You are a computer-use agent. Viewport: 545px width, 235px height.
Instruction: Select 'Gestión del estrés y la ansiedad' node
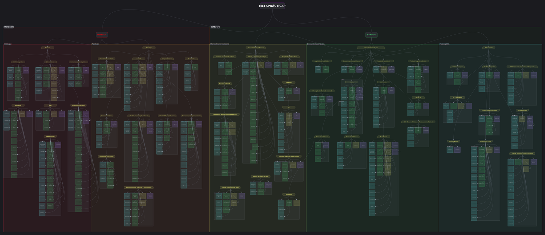coord(139,116)
